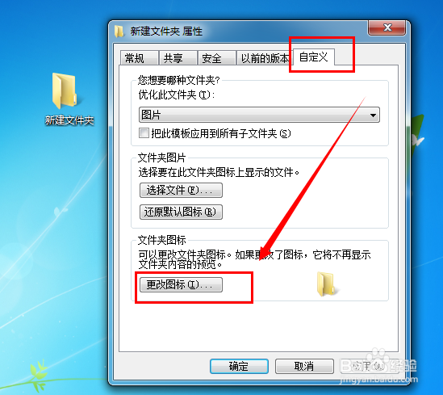Viewport: 443px width, 395px height.
Task: Click the 选择文件(F)... button
Action: point(181,190)
